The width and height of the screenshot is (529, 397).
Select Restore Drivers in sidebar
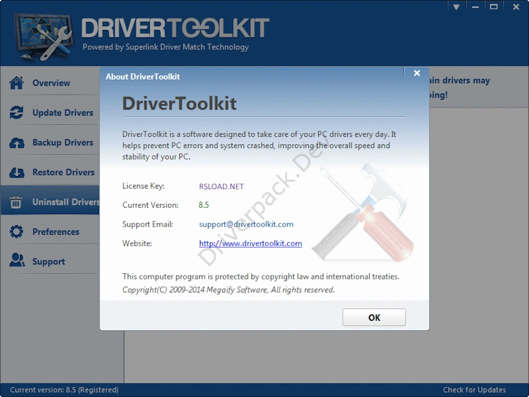(63, 172)
